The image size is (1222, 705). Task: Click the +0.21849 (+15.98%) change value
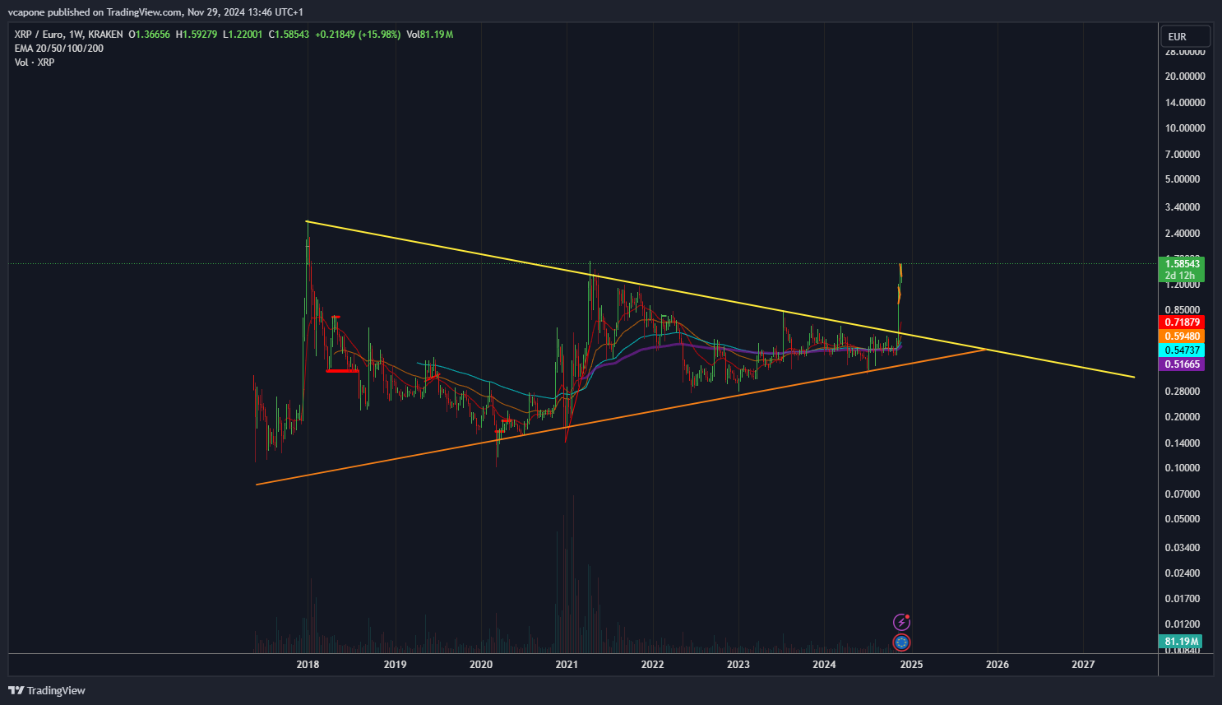(x=358, y=35)
